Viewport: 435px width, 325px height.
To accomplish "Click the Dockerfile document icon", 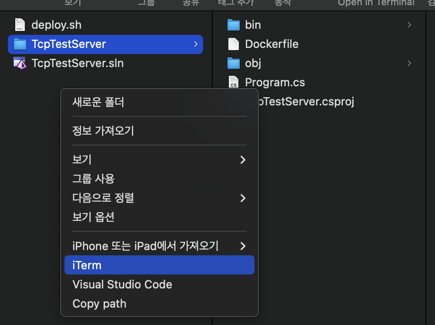I will point(233,44).
